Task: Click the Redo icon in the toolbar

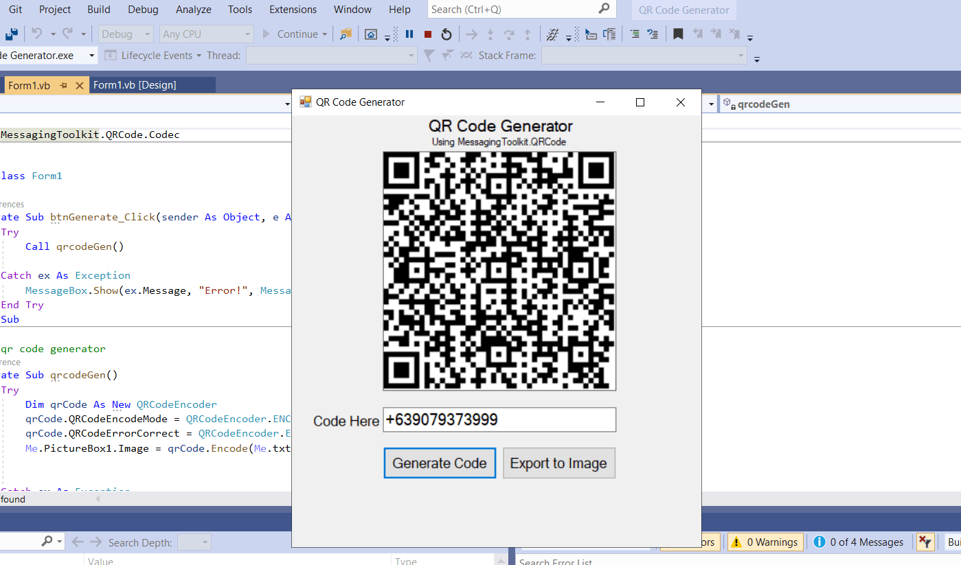Action: point(67,34)
